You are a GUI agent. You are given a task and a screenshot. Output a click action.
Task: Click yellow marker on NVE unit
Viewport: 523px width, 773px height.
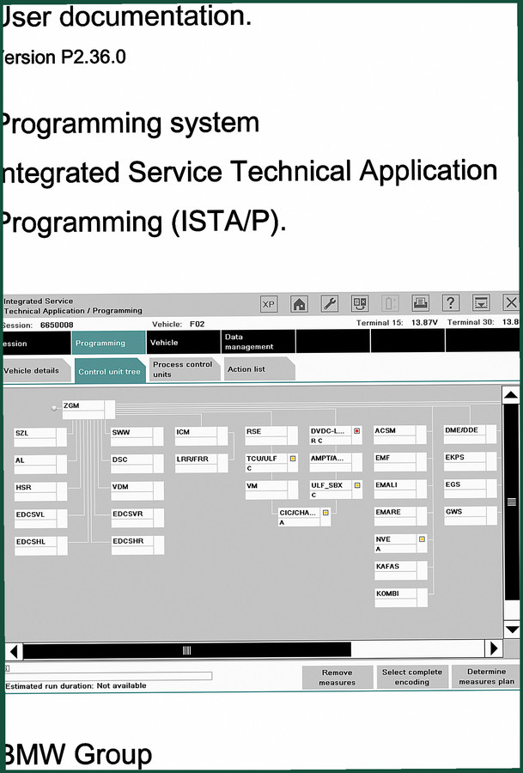coord(422,539)
